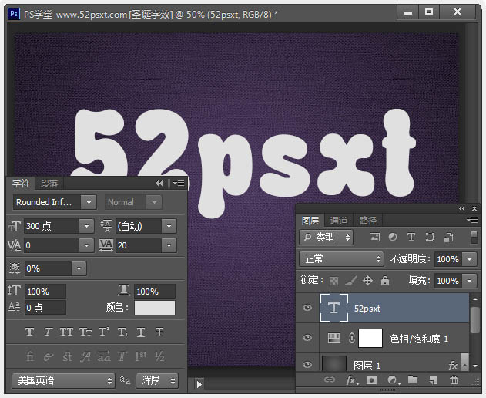Viewport: 486px width, 398px height.
Task: Open the font size 300 点 dropdown
Action: [x=87, y=226]
